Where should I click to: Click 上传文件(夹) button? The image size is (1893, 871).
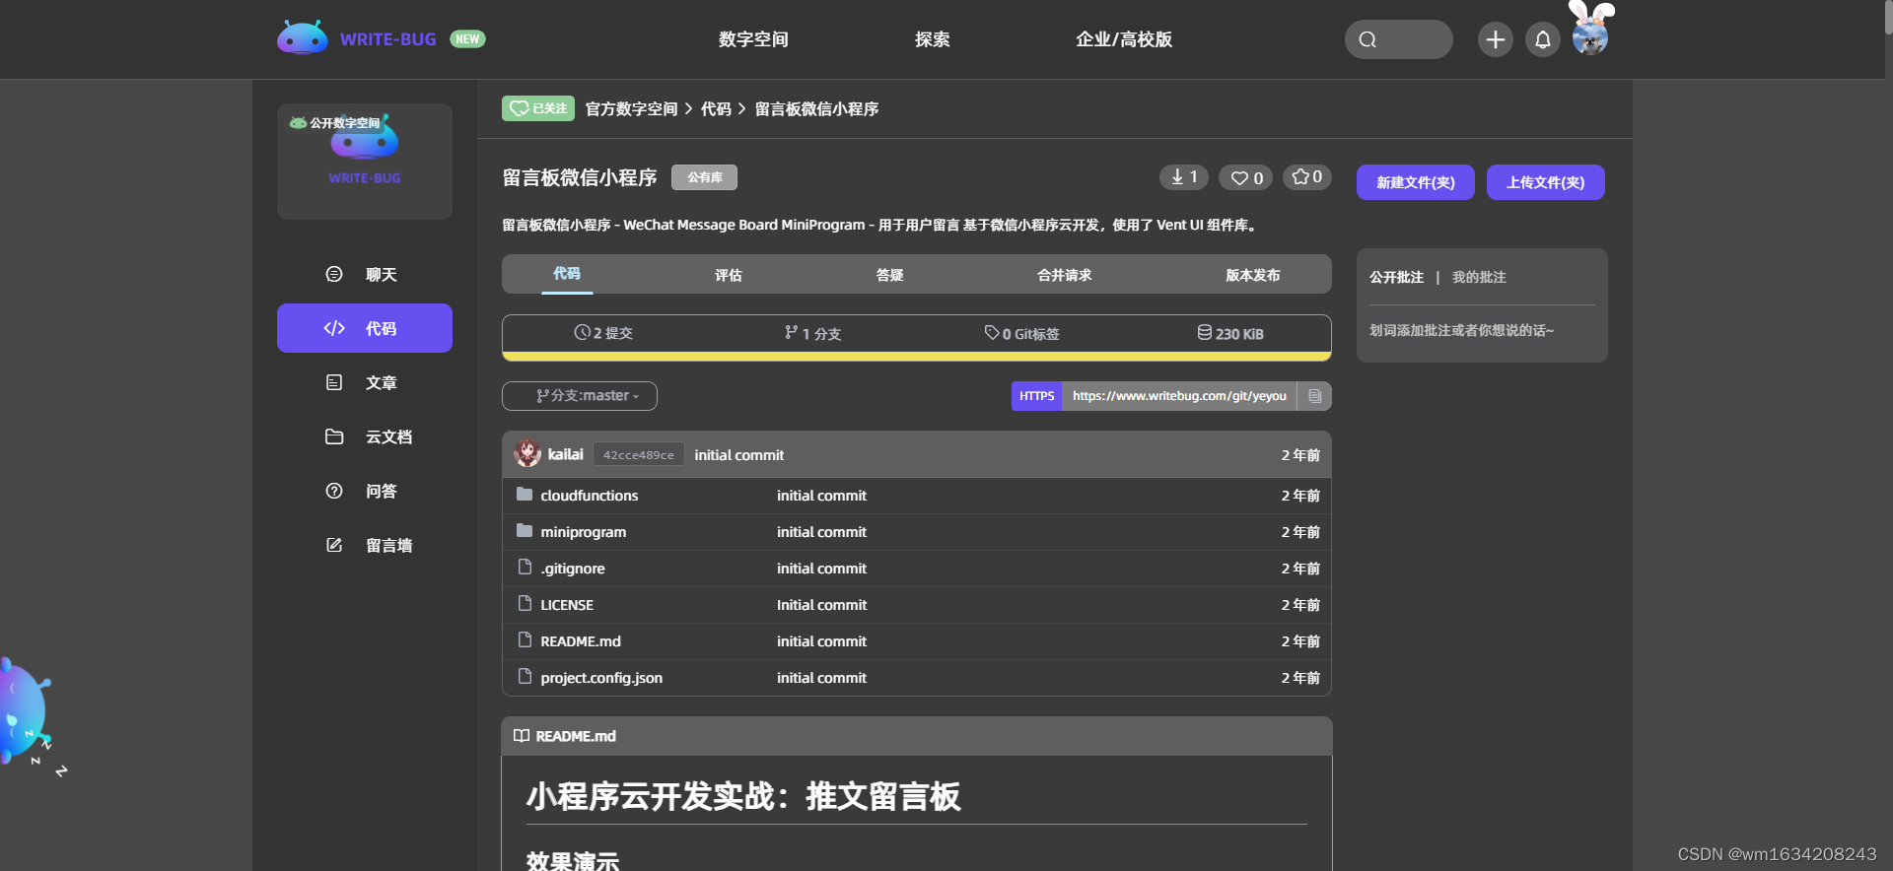[x=1546, y=182]
